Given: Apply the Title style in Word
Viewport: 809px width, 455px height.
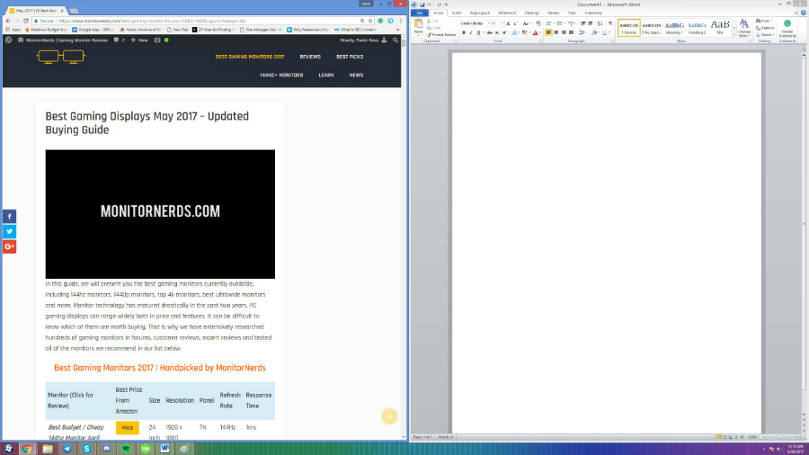Looking at the screenshot, I should tap(720, 28).
